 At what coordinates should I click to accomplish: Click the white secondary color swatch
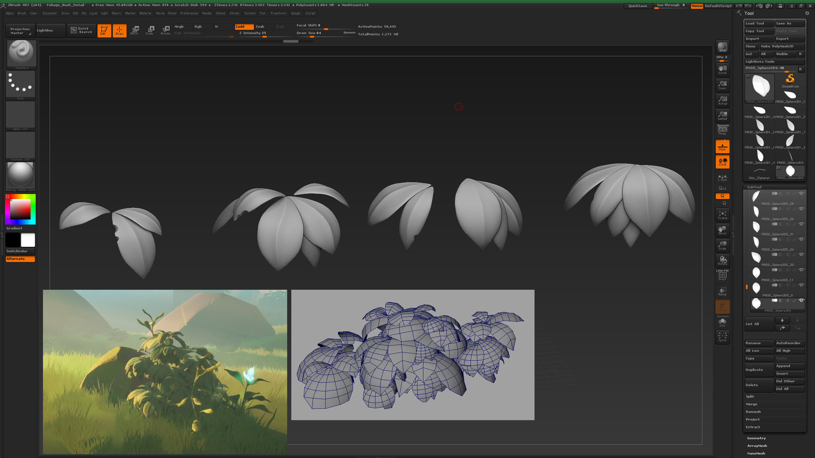tap(28, 240)
